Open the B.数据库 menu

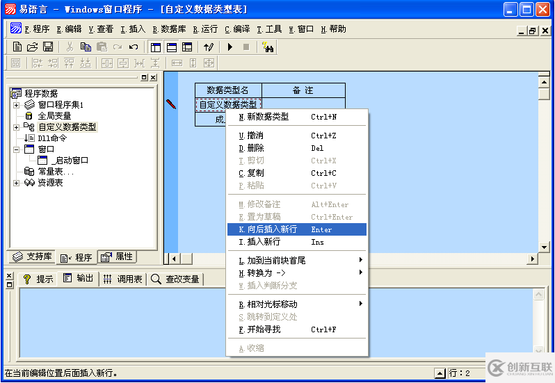[x=170, y=29]
